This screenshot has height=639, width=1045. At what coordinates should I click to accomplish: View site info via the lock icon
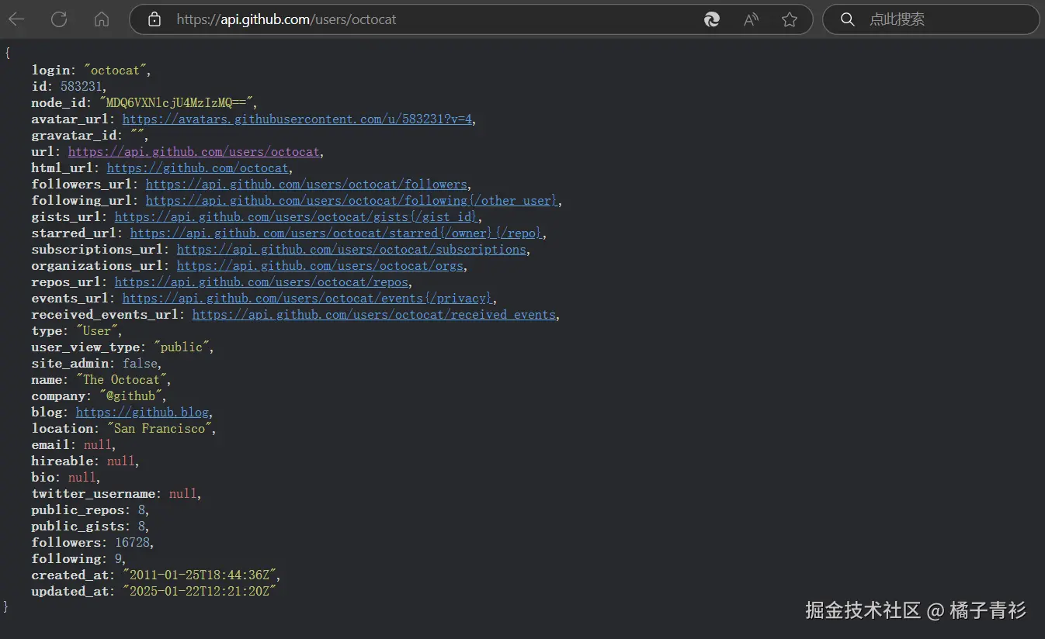click(154, 19)
